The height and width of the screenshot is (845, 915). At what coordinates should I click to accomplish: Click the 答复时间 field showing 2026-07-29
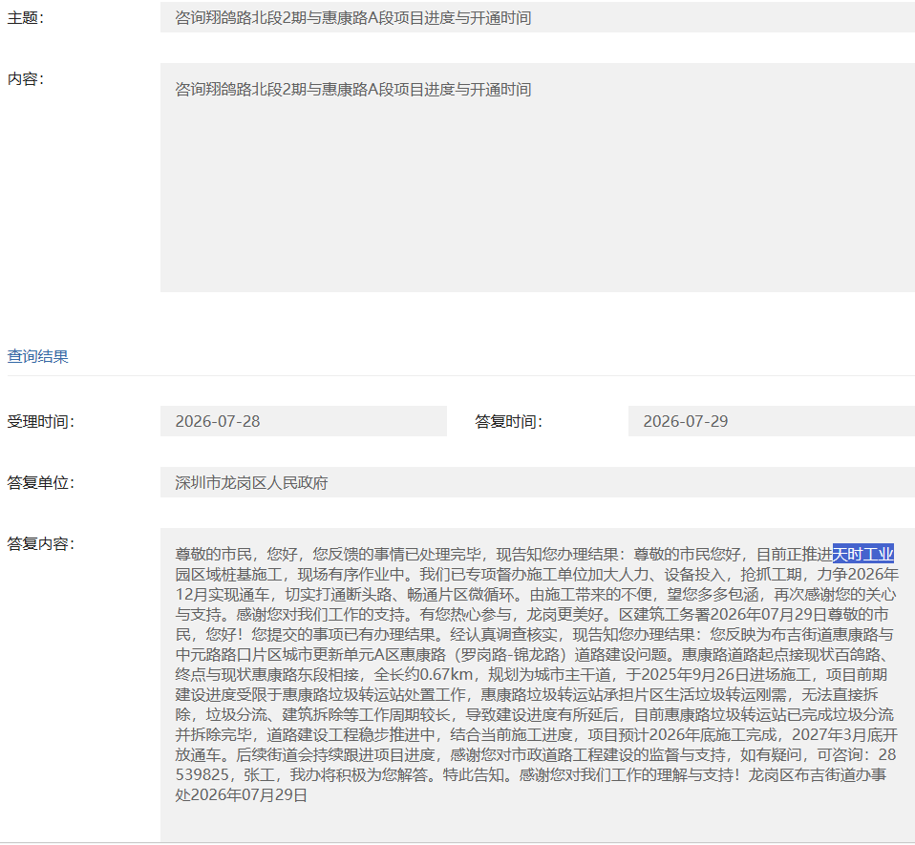click(x=772, y=421)
